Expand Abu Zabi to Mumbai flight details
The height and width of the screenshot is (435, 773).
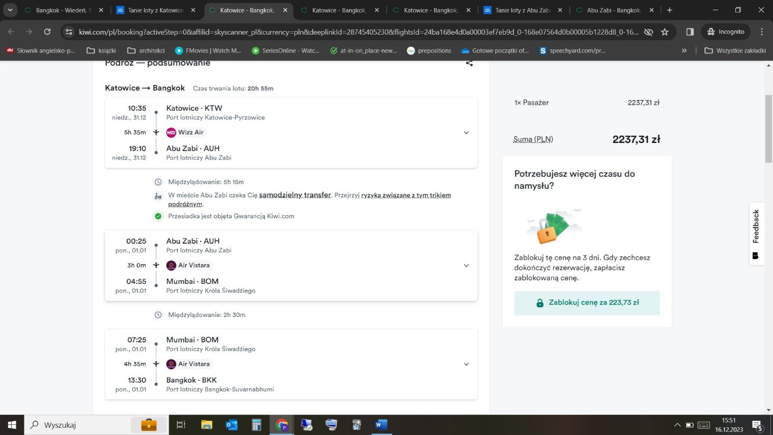[466, 266]
